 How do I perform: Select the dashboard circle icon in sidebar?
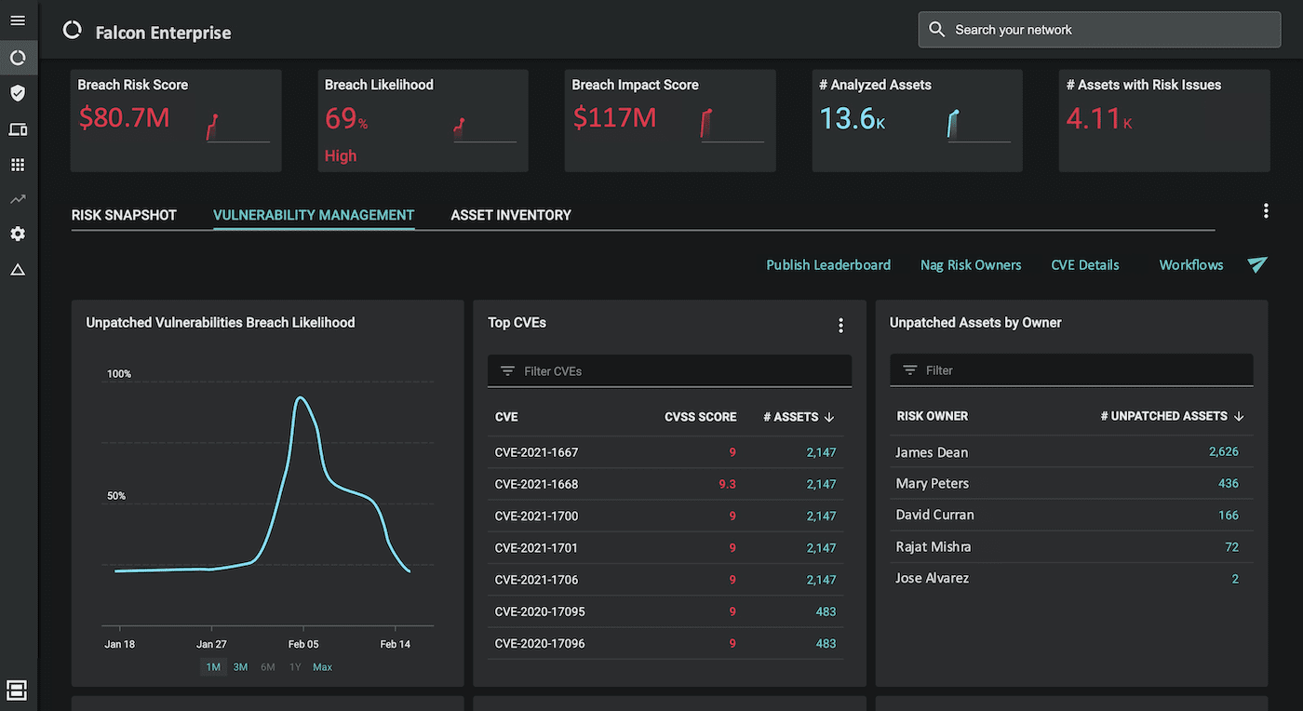(x=18, y=58)
